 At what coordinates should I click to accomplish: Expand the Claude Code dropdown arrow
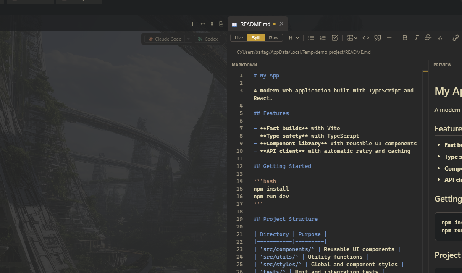click(x=189, y=39)
